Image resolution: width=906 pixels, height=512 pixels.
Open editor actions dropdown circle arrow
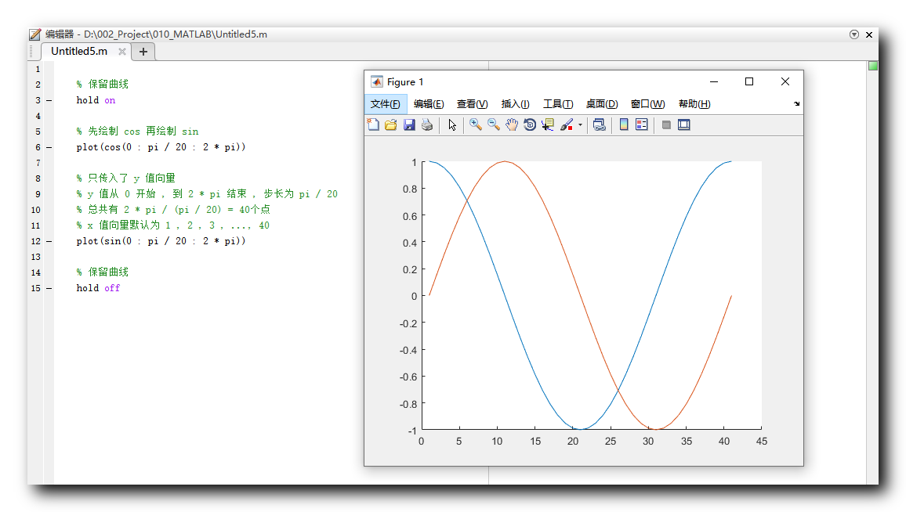[x=854, y=34]
